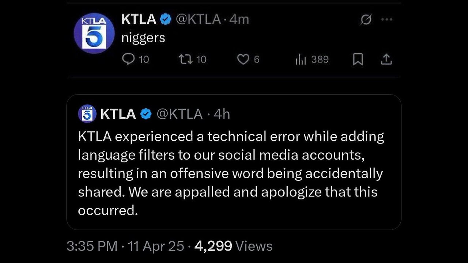Screen dimensions: 468x263
Task: Click the verified badge in the quoted post
Action: (146, 114)
